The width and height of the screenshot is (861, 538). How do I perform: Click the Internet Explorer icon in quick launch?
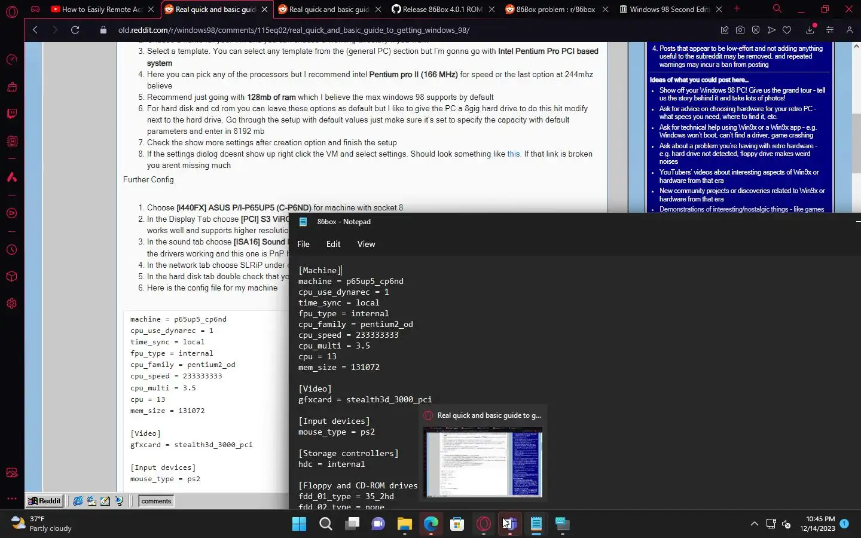pyautogui.click(x=78, y=501)
